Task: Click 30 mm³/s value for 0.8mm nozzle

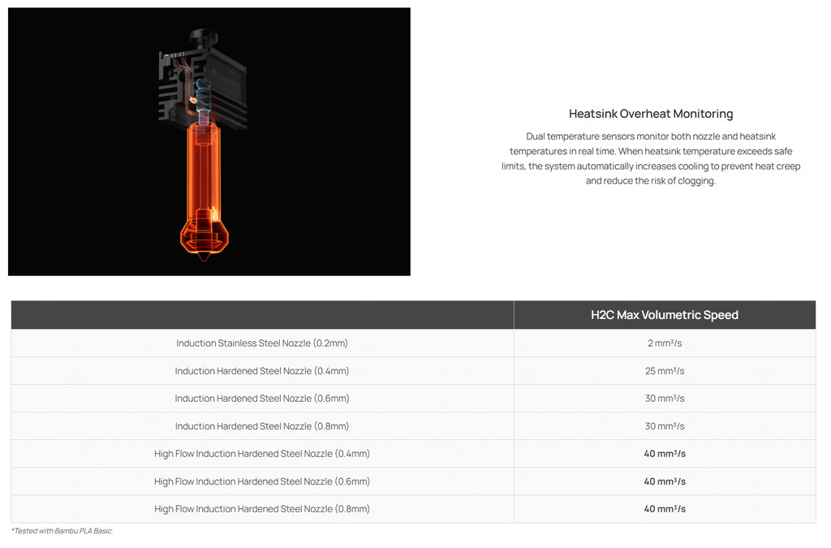Action: 664,426
